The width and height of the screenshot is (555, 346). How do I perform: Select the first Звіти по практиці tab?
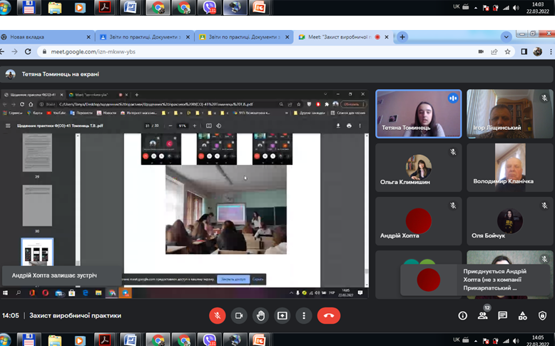pos(144,37)
